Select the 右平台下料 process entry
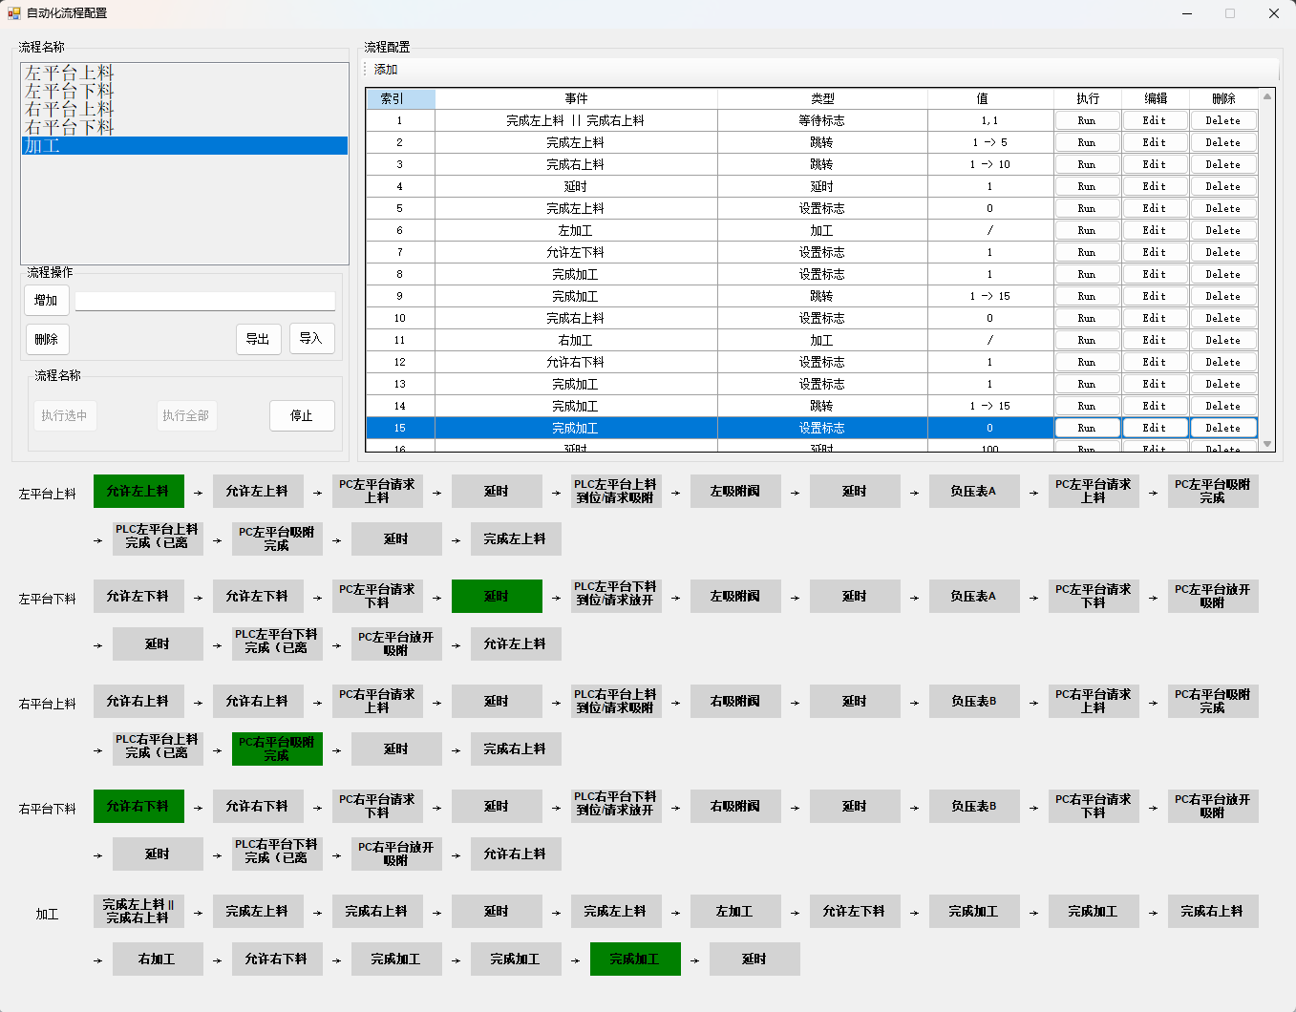The image size is (1296, 1012). pyautogui.click(x=67, y=126)
